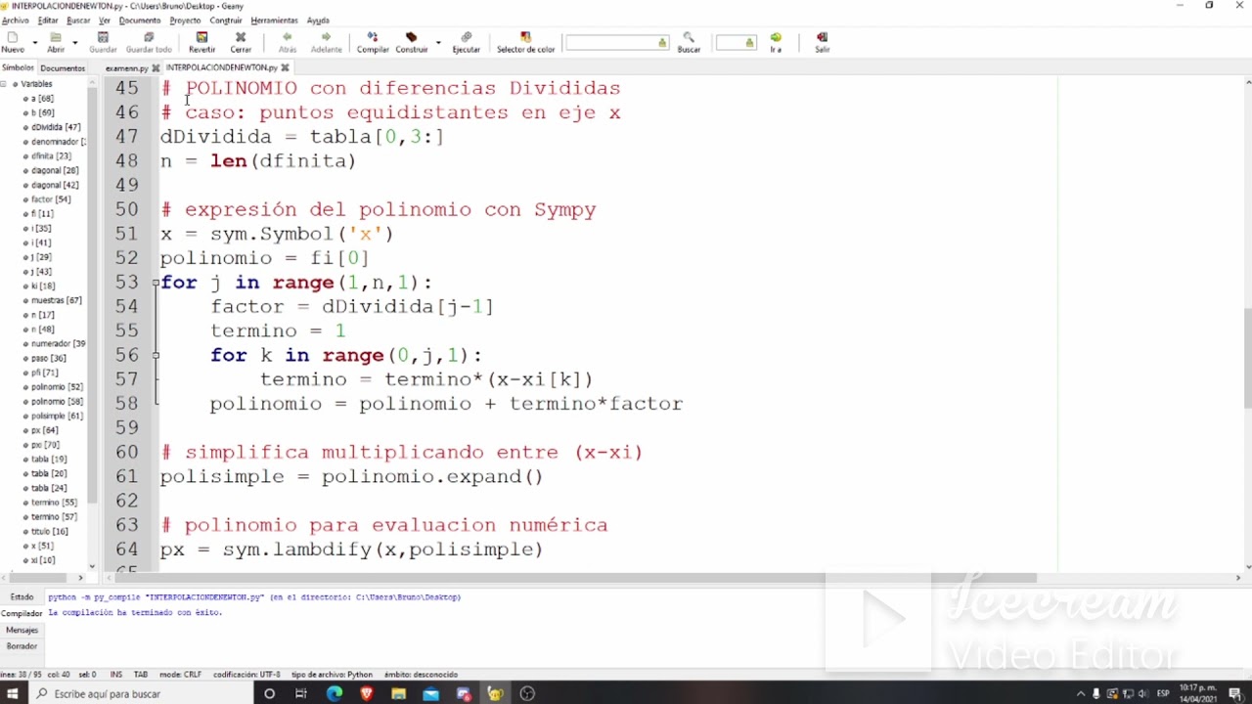Open the Brave browser taskbar icon
The width and height of the screenshot is (1252, 704).
pyautogui.click(x=367, y=693)
